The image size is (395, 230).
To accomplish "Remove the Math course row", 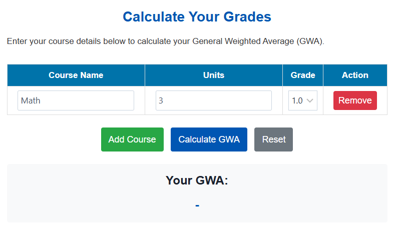I will click(355, 100).
